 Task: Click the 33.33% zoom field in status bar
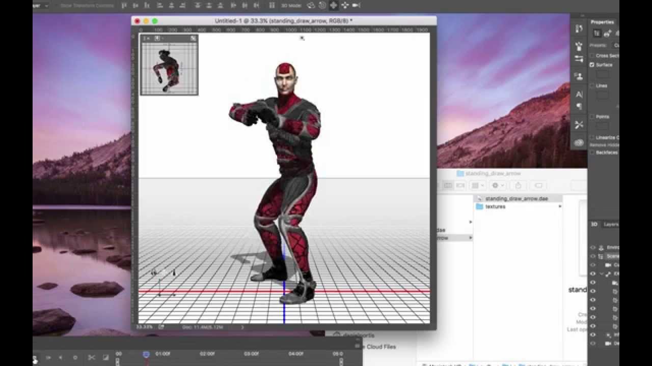click(145, 327)
